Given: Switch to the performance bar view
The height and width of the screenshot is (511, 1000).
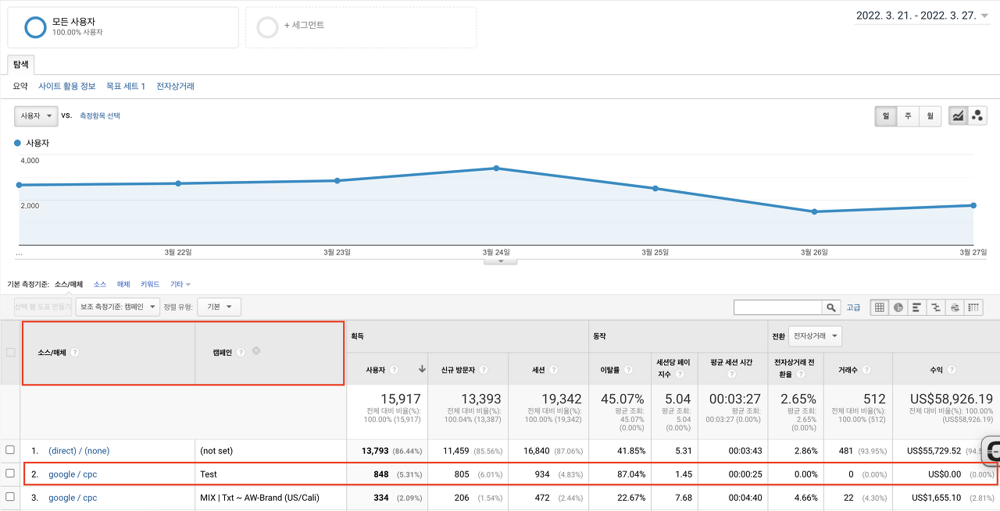Looking at the screenshot, I should coord(917,307).
